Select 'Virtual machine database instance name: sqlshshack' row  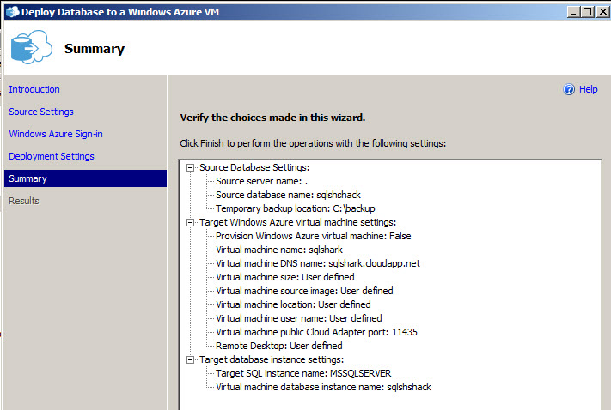tap(323, 387)
